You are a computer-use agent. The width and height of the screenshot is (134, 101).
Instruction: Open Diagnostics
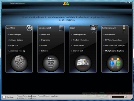[46, 40]
